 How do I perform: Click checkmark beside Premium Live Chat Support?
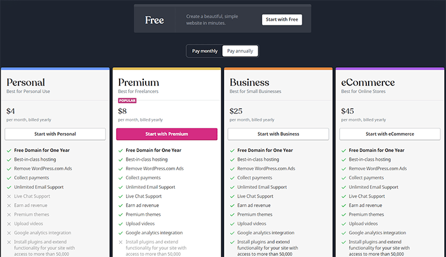pos(121,196)
